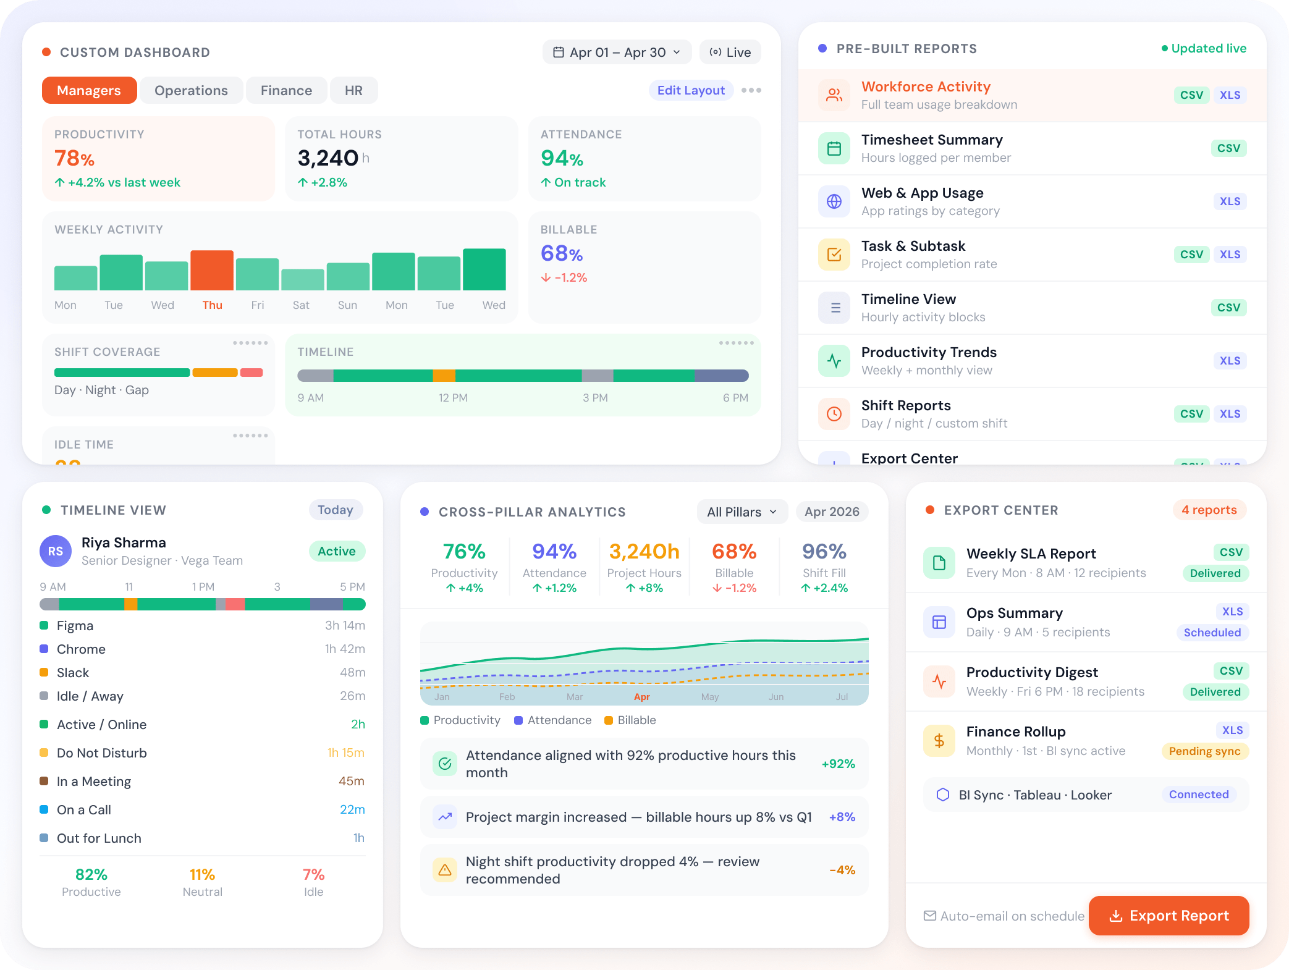
Task: Switch to the HR tab
Action: pos(353,90)
